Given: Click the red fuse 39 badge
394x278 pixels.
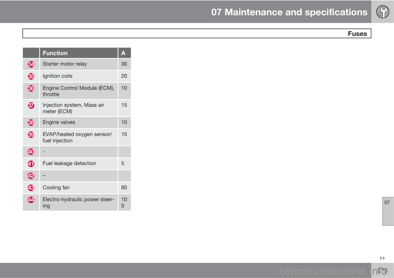Looking at the screenshot, I should click(31, 134).
